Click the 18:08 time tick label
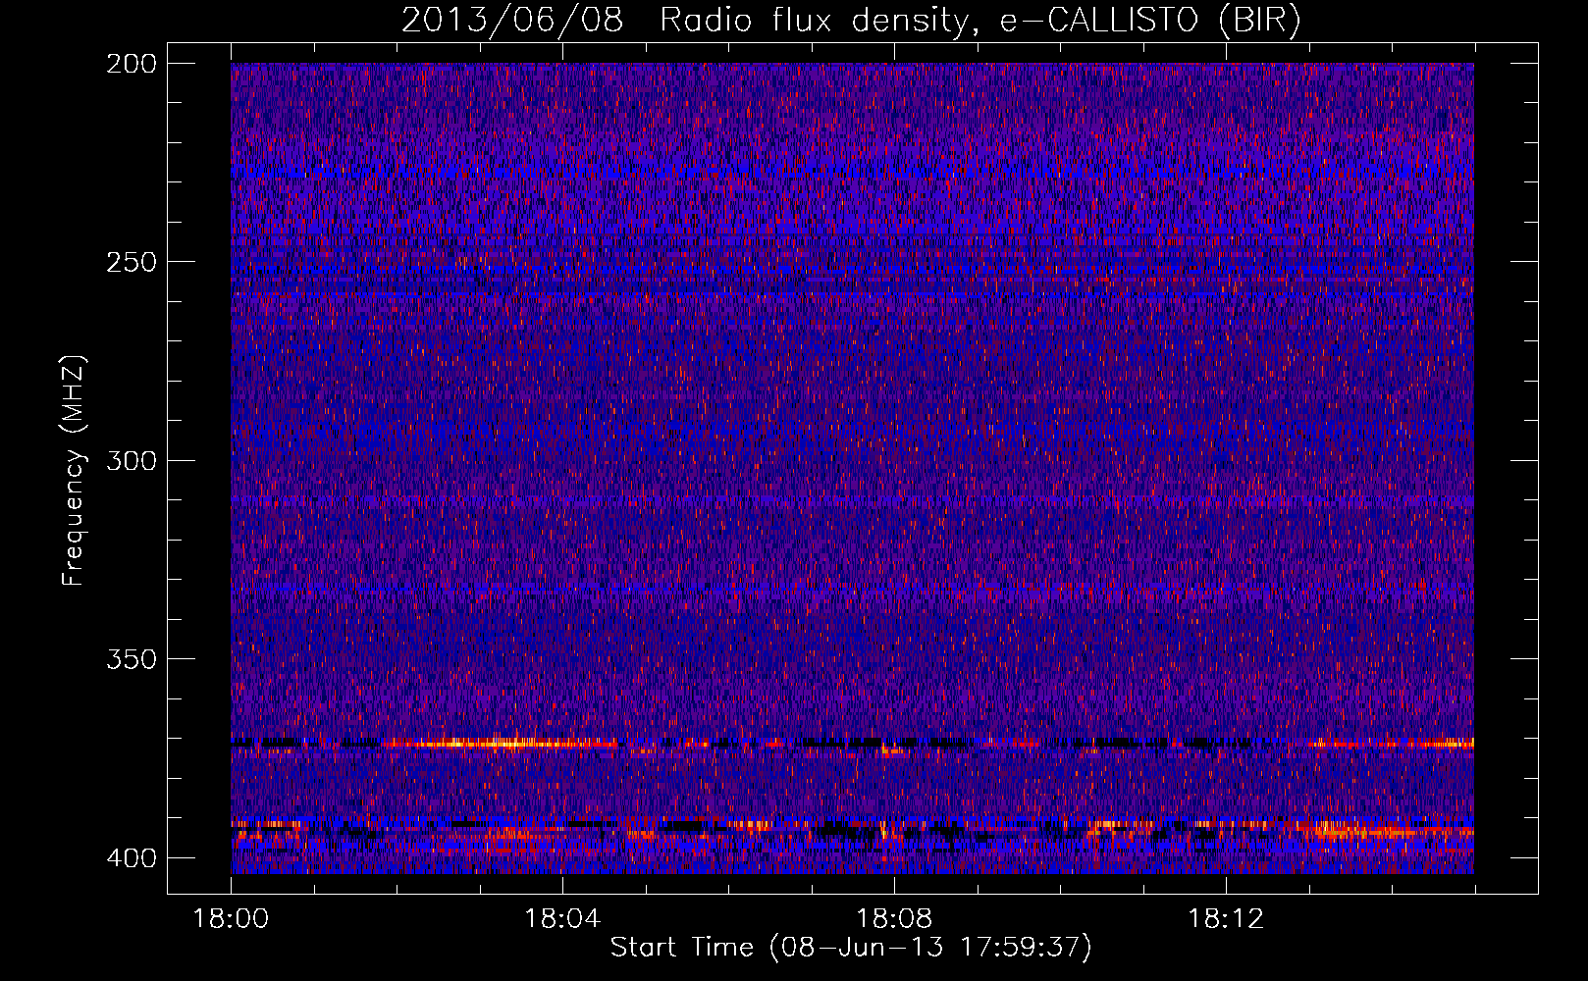Image resolution: width=1588 pixels, height=981 pixels. 894,919
